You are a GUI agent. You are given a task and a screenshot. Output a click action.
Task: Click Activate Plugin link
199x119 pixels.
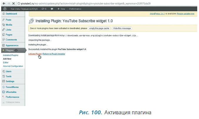(35, 54)
